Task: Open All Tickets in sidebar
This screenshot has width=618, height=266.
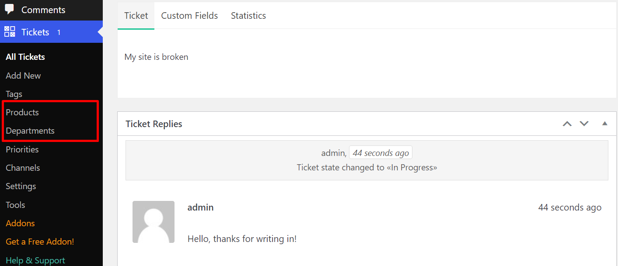Action: pyautogui.click(x=25, y=57)
